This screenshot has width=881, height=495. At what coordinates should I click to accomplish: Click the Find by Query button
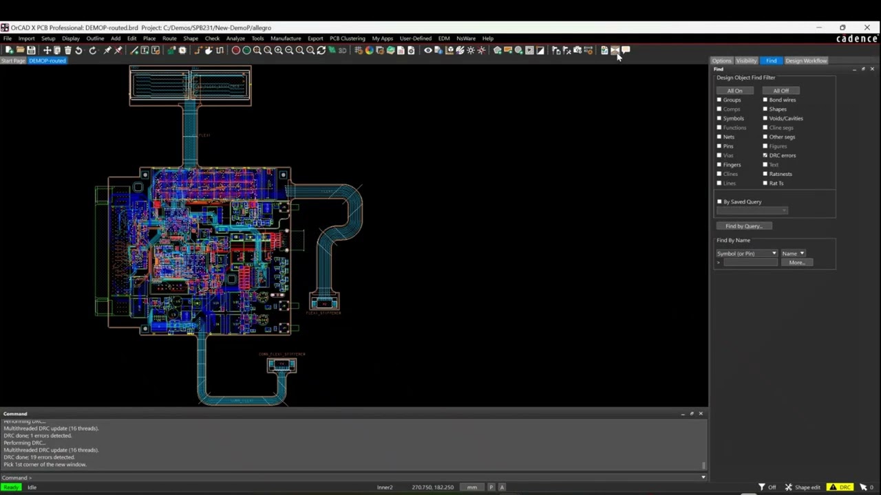point(744,226)
